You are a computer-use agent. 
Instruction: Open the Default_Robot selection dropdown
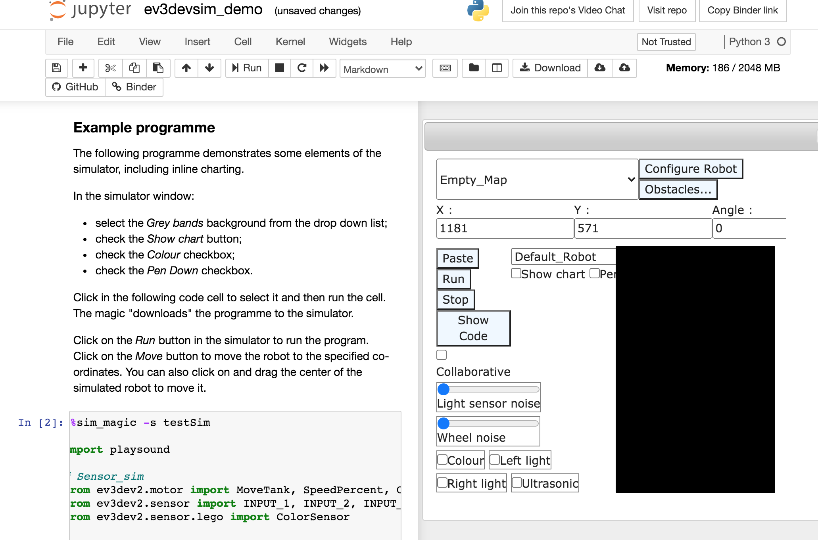(x=563, y=257)
